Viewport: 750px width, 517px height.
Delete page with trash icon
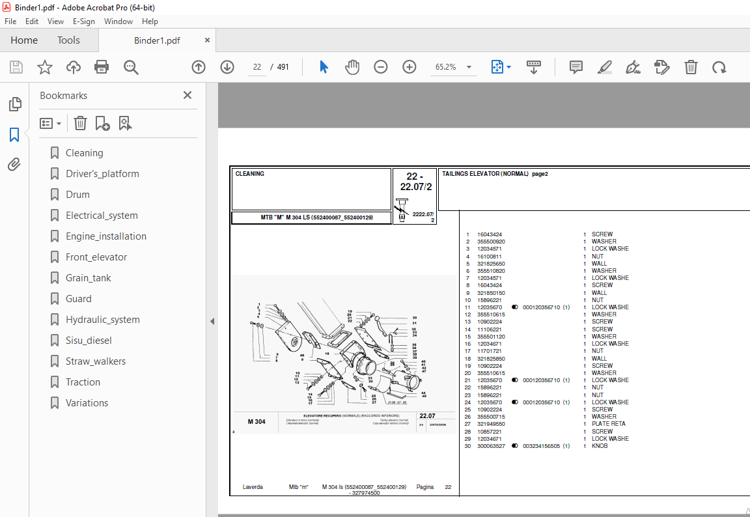(691, 67)
